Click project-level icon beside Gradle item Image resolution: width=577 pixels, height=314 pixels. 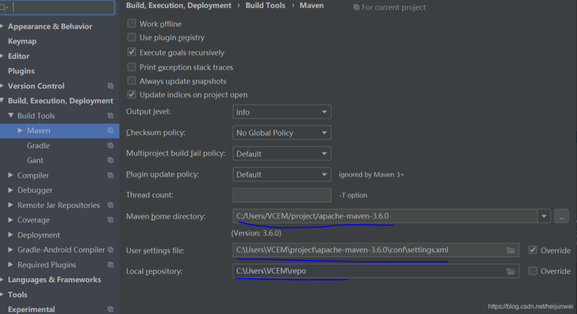(111, 146)
